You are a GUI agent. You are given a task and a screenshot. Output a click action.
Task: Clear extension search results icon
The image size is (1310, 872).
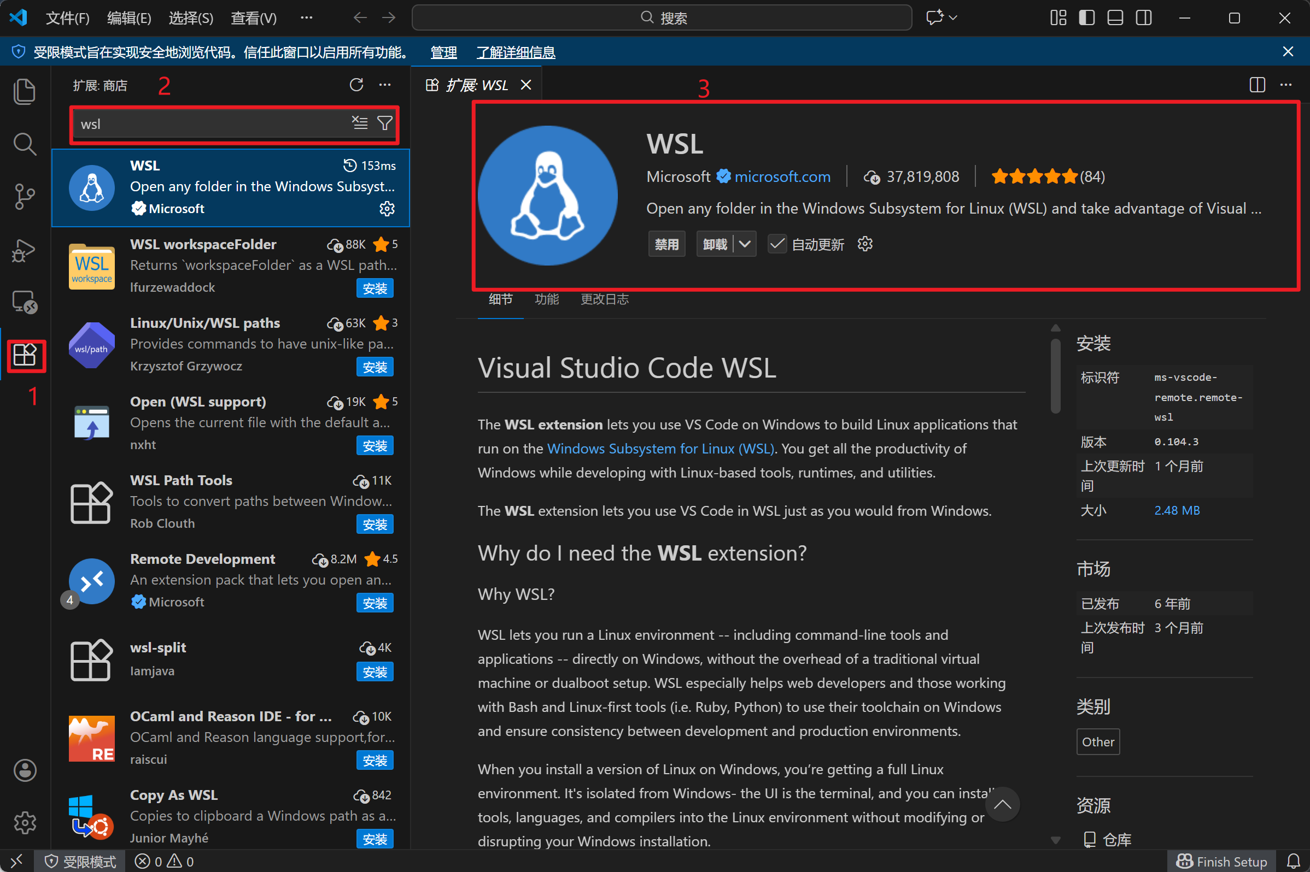click(360, 123)
